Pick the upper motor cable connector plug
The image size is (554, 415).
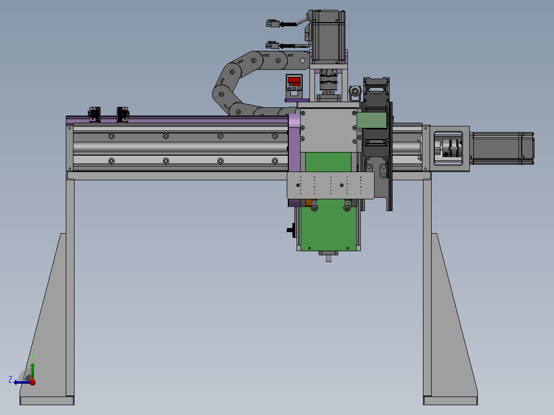point(273,24)
